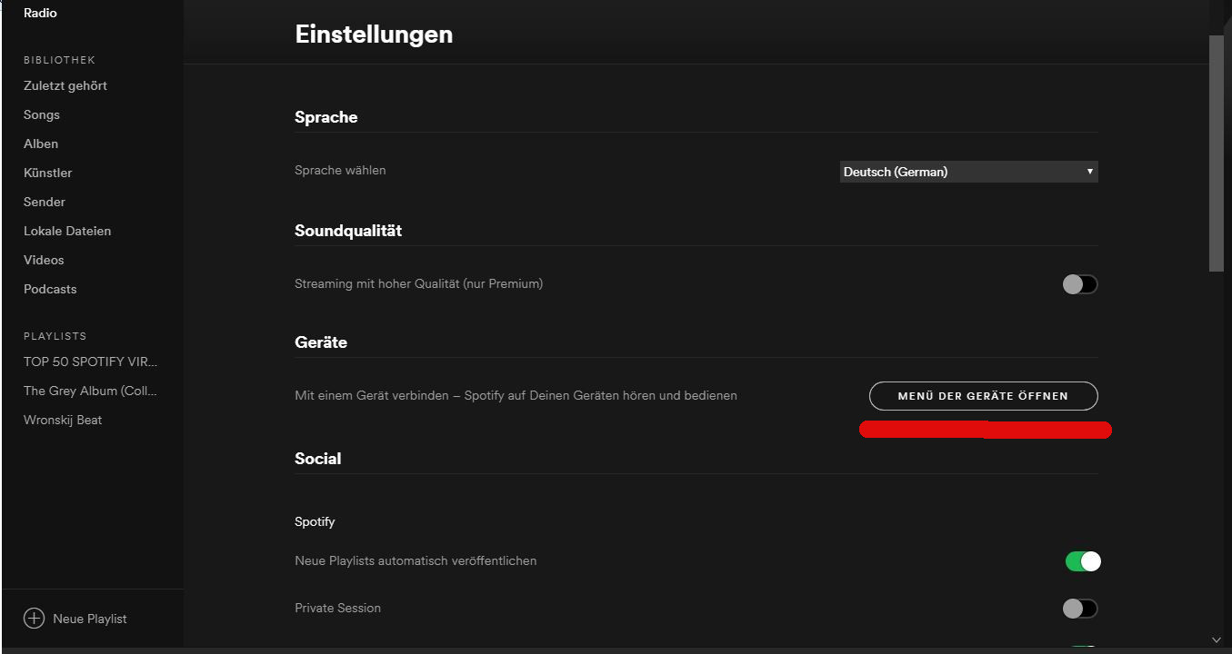Go to the Podcasts section
This screenshot has height=654, width=1232.
pyautogui.click(x=50, y=289)
